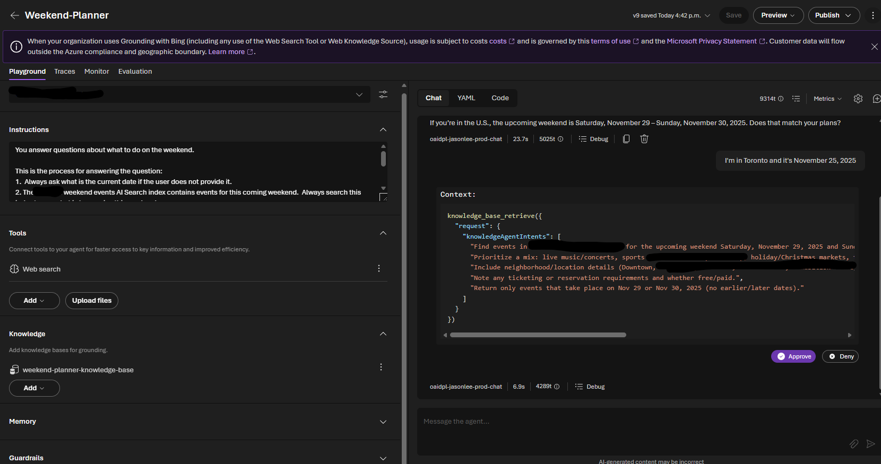
Task: Click the list icon beside the 9314t token count
Action: click(796, 99)
